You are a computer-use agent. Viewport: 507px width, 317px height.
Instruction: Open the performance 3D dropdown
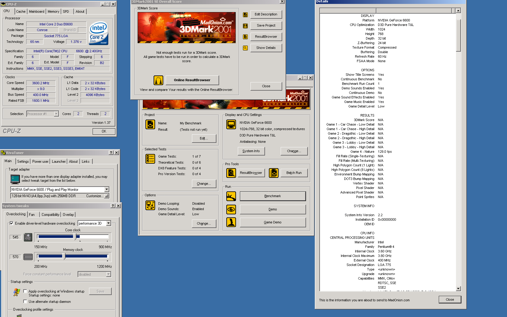pos(109,223)
